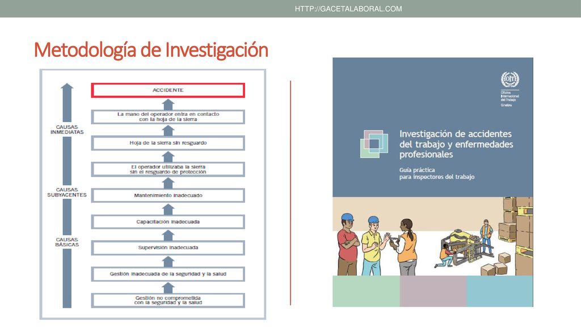
Task: Click the green block at cover bottom
Action: (366, 291)
